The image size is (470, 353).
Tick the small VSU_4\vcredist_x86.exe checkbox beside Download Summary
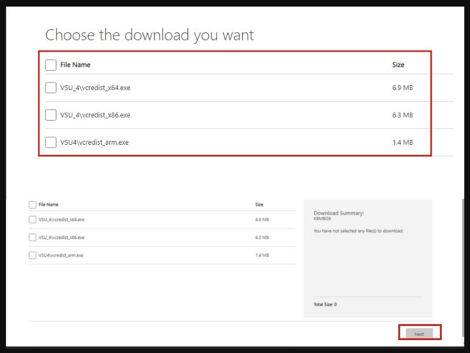(x=32, y=238)
